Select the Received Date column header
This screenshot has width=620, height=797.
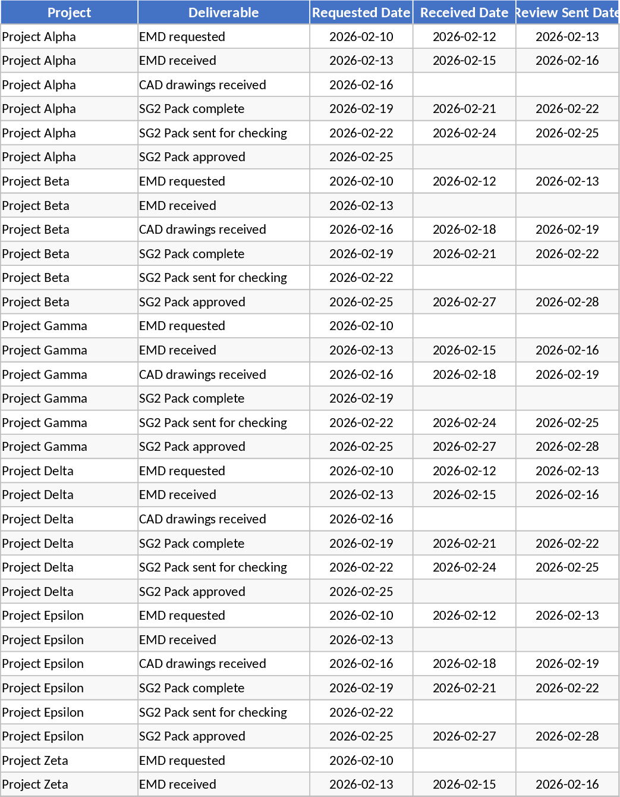pyautogui.click(x=464, y=12)
